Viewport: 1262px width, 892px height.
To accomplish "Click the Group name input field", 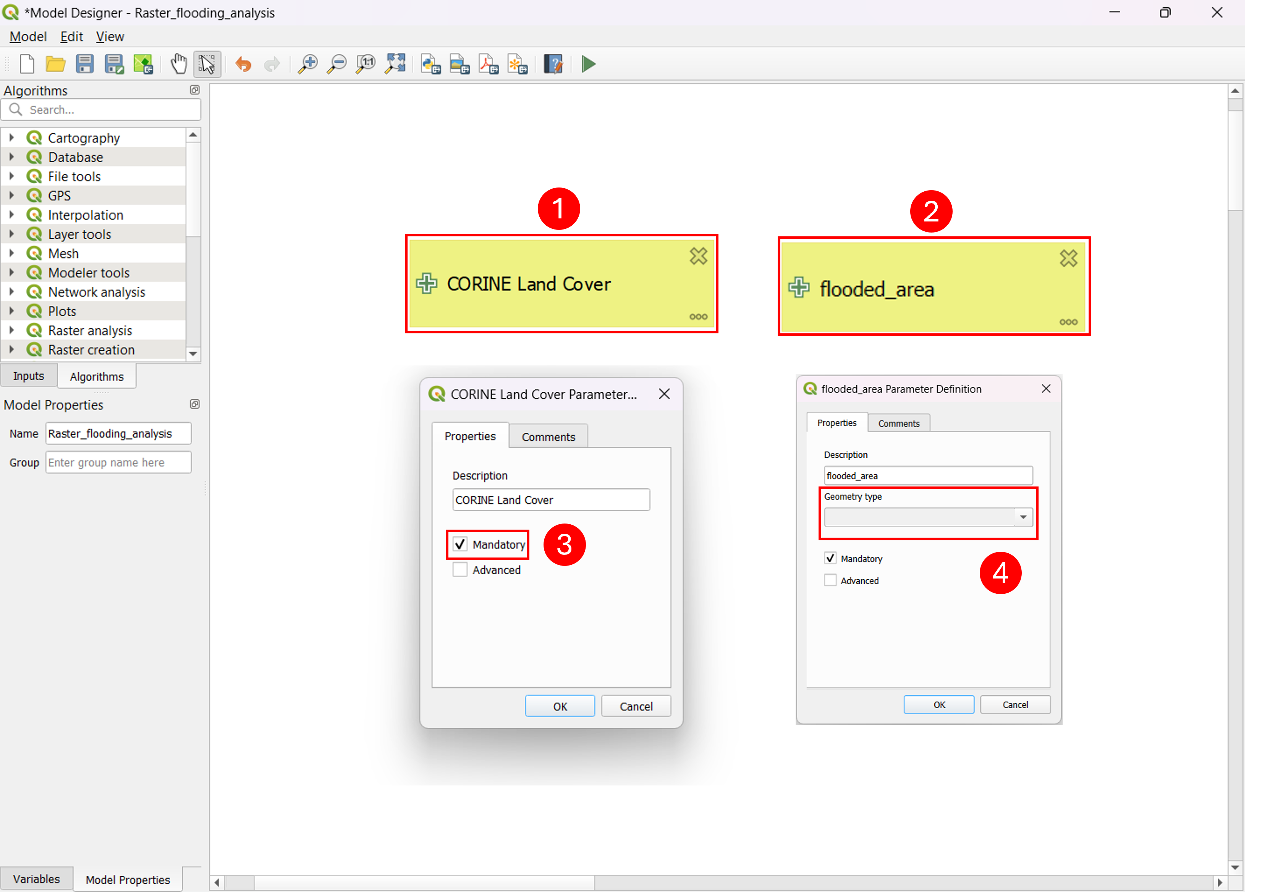I will 118,462.
